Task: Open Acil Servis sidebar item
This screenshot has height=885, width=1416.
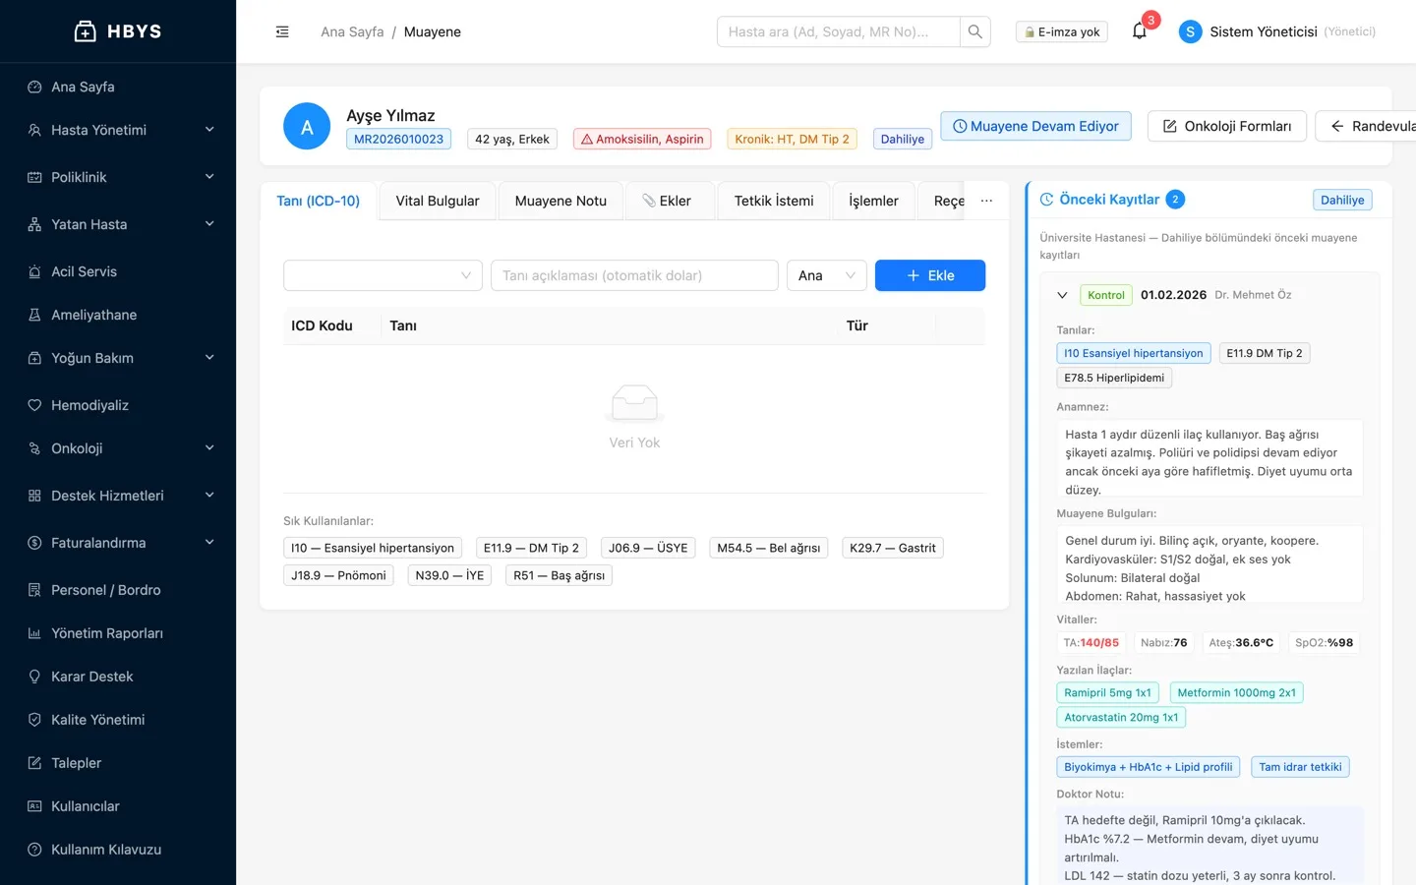Action: pyautogui.click(x=118, y=271)
